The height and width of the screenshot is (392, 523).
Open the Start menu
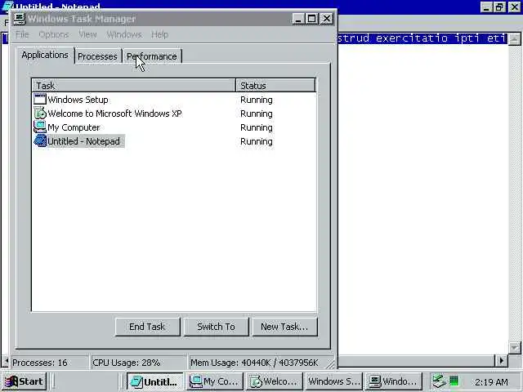(25, 381)
